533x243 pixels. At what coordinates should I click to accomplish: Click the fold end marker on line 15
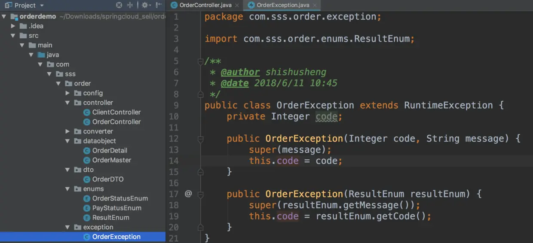point(200,172)
